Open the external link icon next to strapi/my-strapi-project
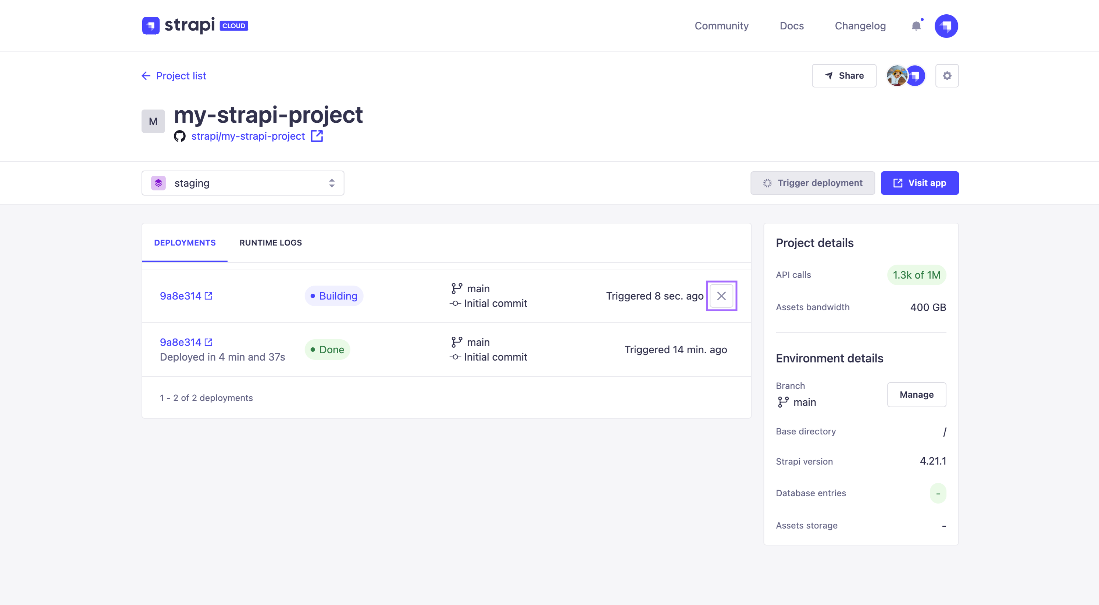The image size is (1099, 605). (x=317, y=136)
